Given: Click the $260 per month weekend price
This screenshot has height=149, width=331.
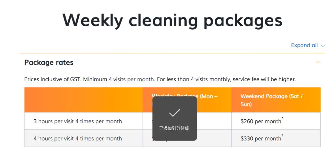Looking at the screenshot, I should (261, 121).
